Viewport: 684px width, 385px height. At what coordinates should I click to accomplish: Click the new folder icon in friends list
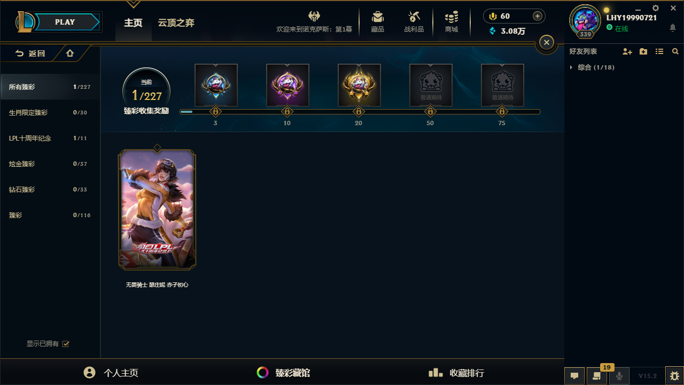click(x=643, y=52)
